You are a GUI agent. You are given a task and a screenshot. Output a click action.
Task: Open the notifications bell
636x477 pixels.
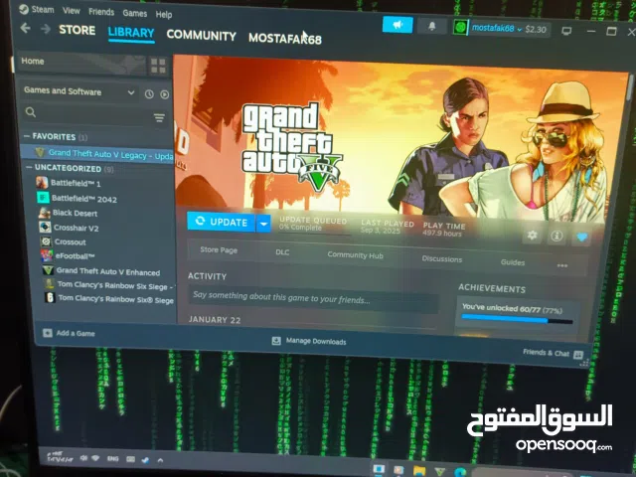pyautogui.click(x=432, y=27)
